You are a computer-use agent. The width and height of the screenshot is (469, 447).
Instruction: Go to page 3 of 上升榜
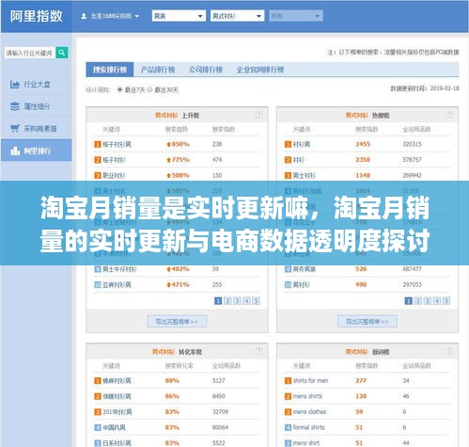click(x=237, y=301)
